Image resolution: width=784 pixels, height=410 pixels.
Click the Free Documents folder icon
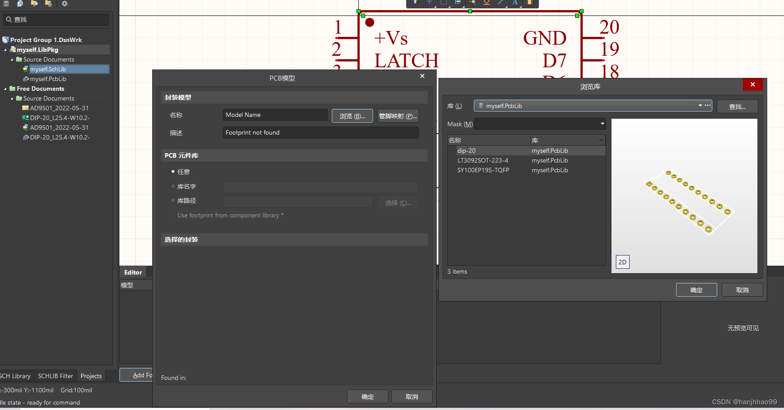coord(12,89)
